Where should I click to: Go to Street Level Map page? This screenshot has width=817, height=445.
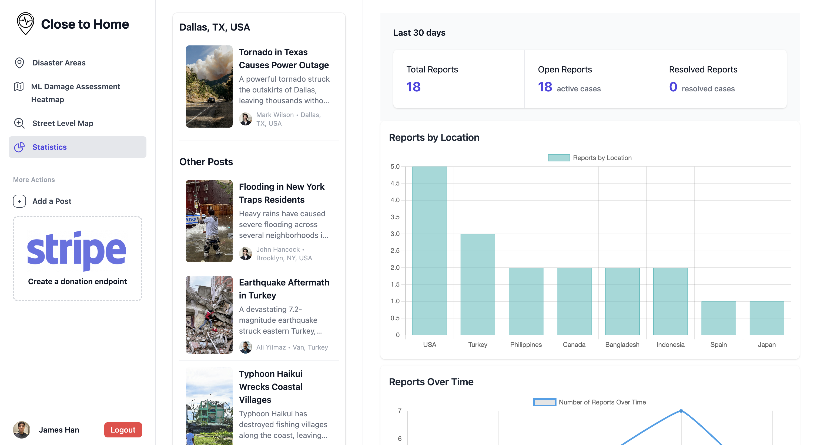point(63,123)
